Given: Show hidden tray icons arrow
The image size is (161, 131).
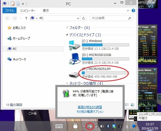Looking at the screenshot, I should pos(84,127).
